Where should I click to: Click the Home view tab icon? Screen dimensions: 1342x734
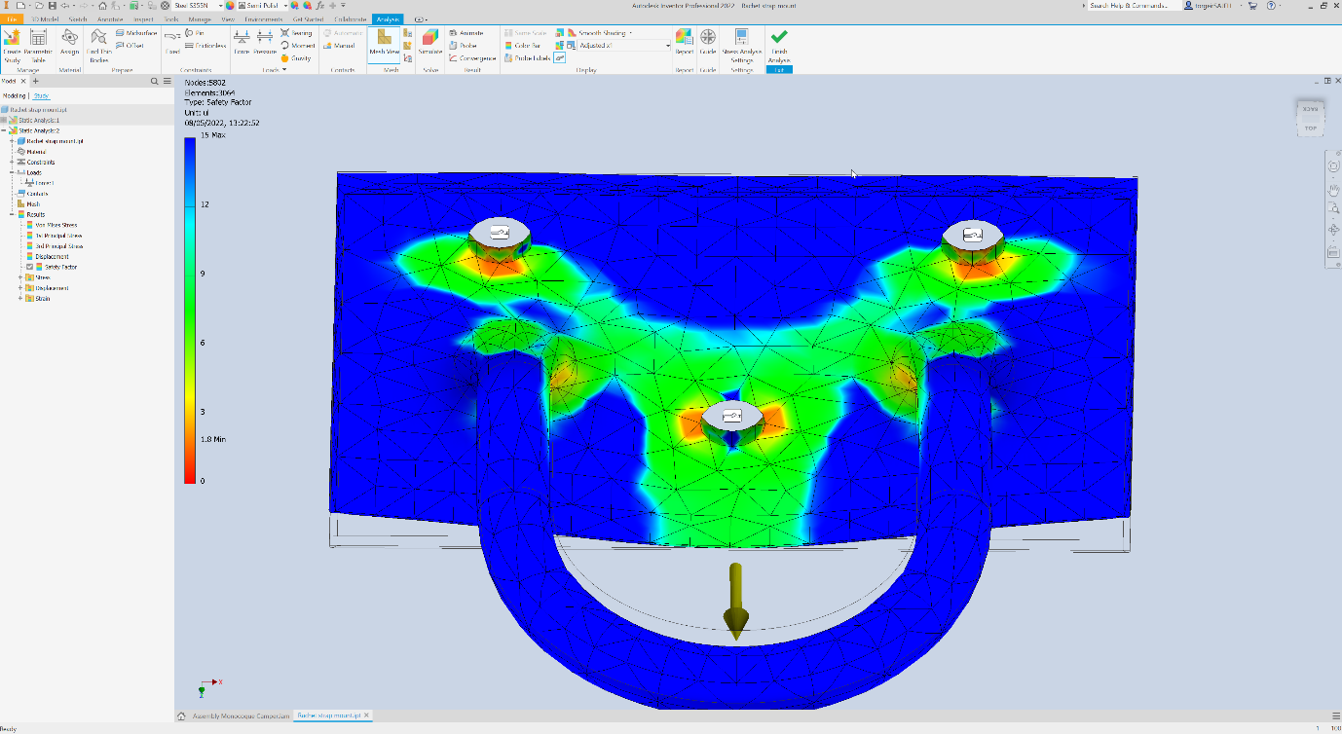tap(181, 716)
